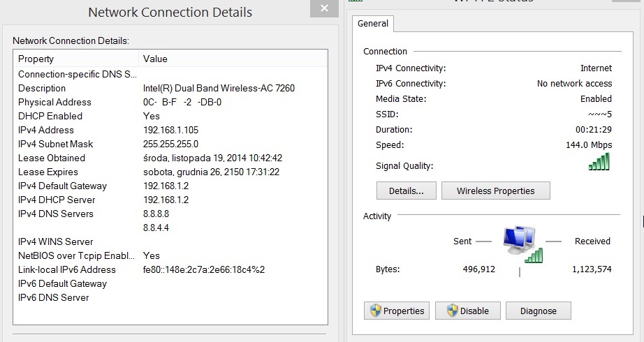Pick the IPv4 Default Gateway row
Image resolution: width=644 pixels, height=342 pixels.
coord(62,186)
